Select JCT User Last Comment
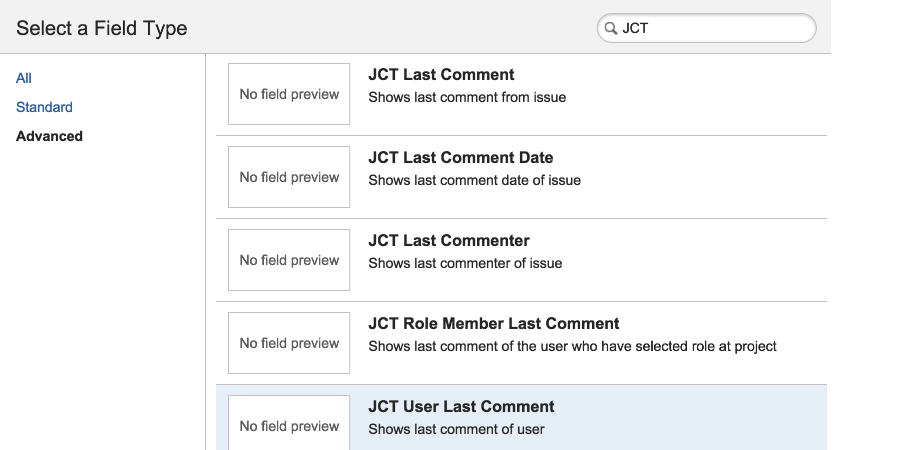 [x=461, y=406]
